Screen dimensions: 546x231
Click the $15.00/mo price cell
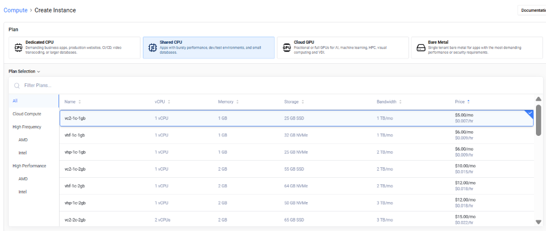click(465, 217)
